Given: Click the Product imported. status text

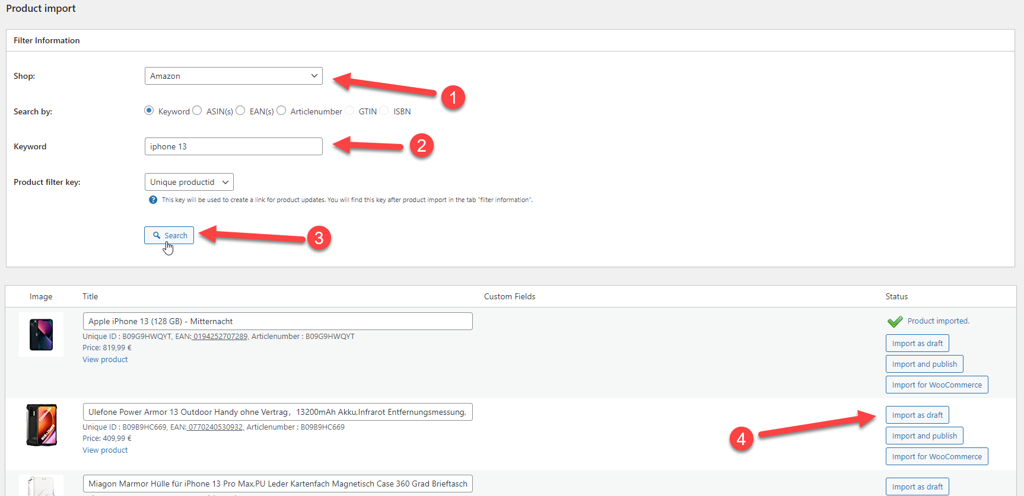Looking at the screenshot, I should click(939, 321).
